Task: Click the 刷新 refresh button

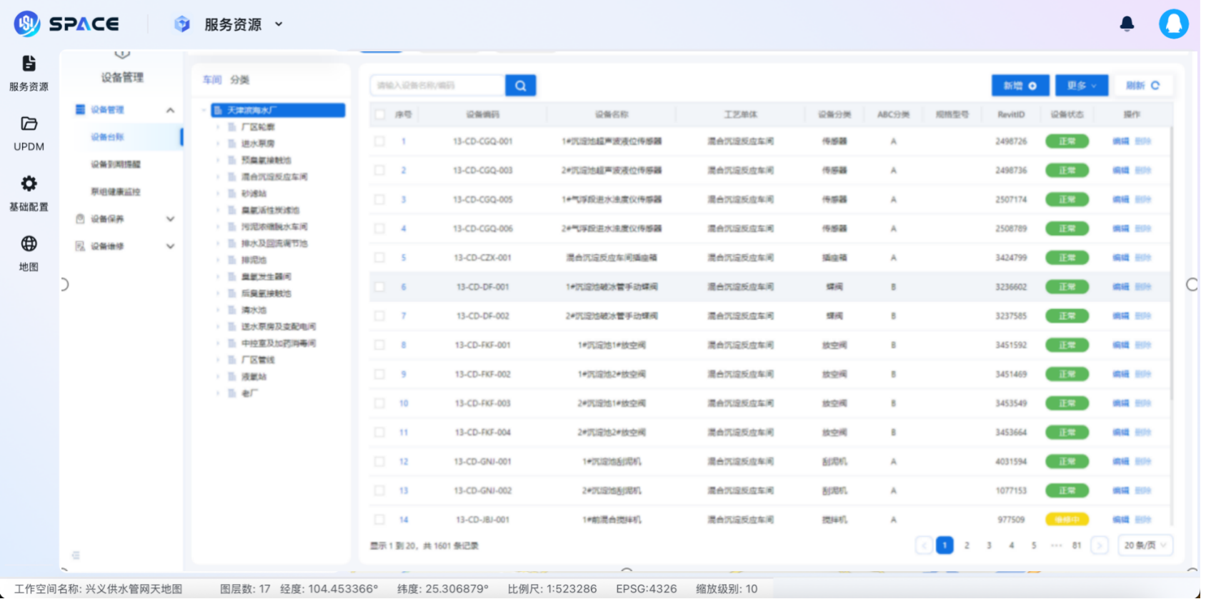Action: pyautogui.click(x=1142, y=86)
